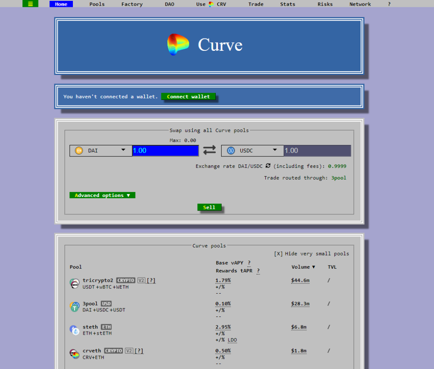Screen dimensions: 434x369
Task: Click the tricrypto2 pool icon
Action: [x=75, y=283]
